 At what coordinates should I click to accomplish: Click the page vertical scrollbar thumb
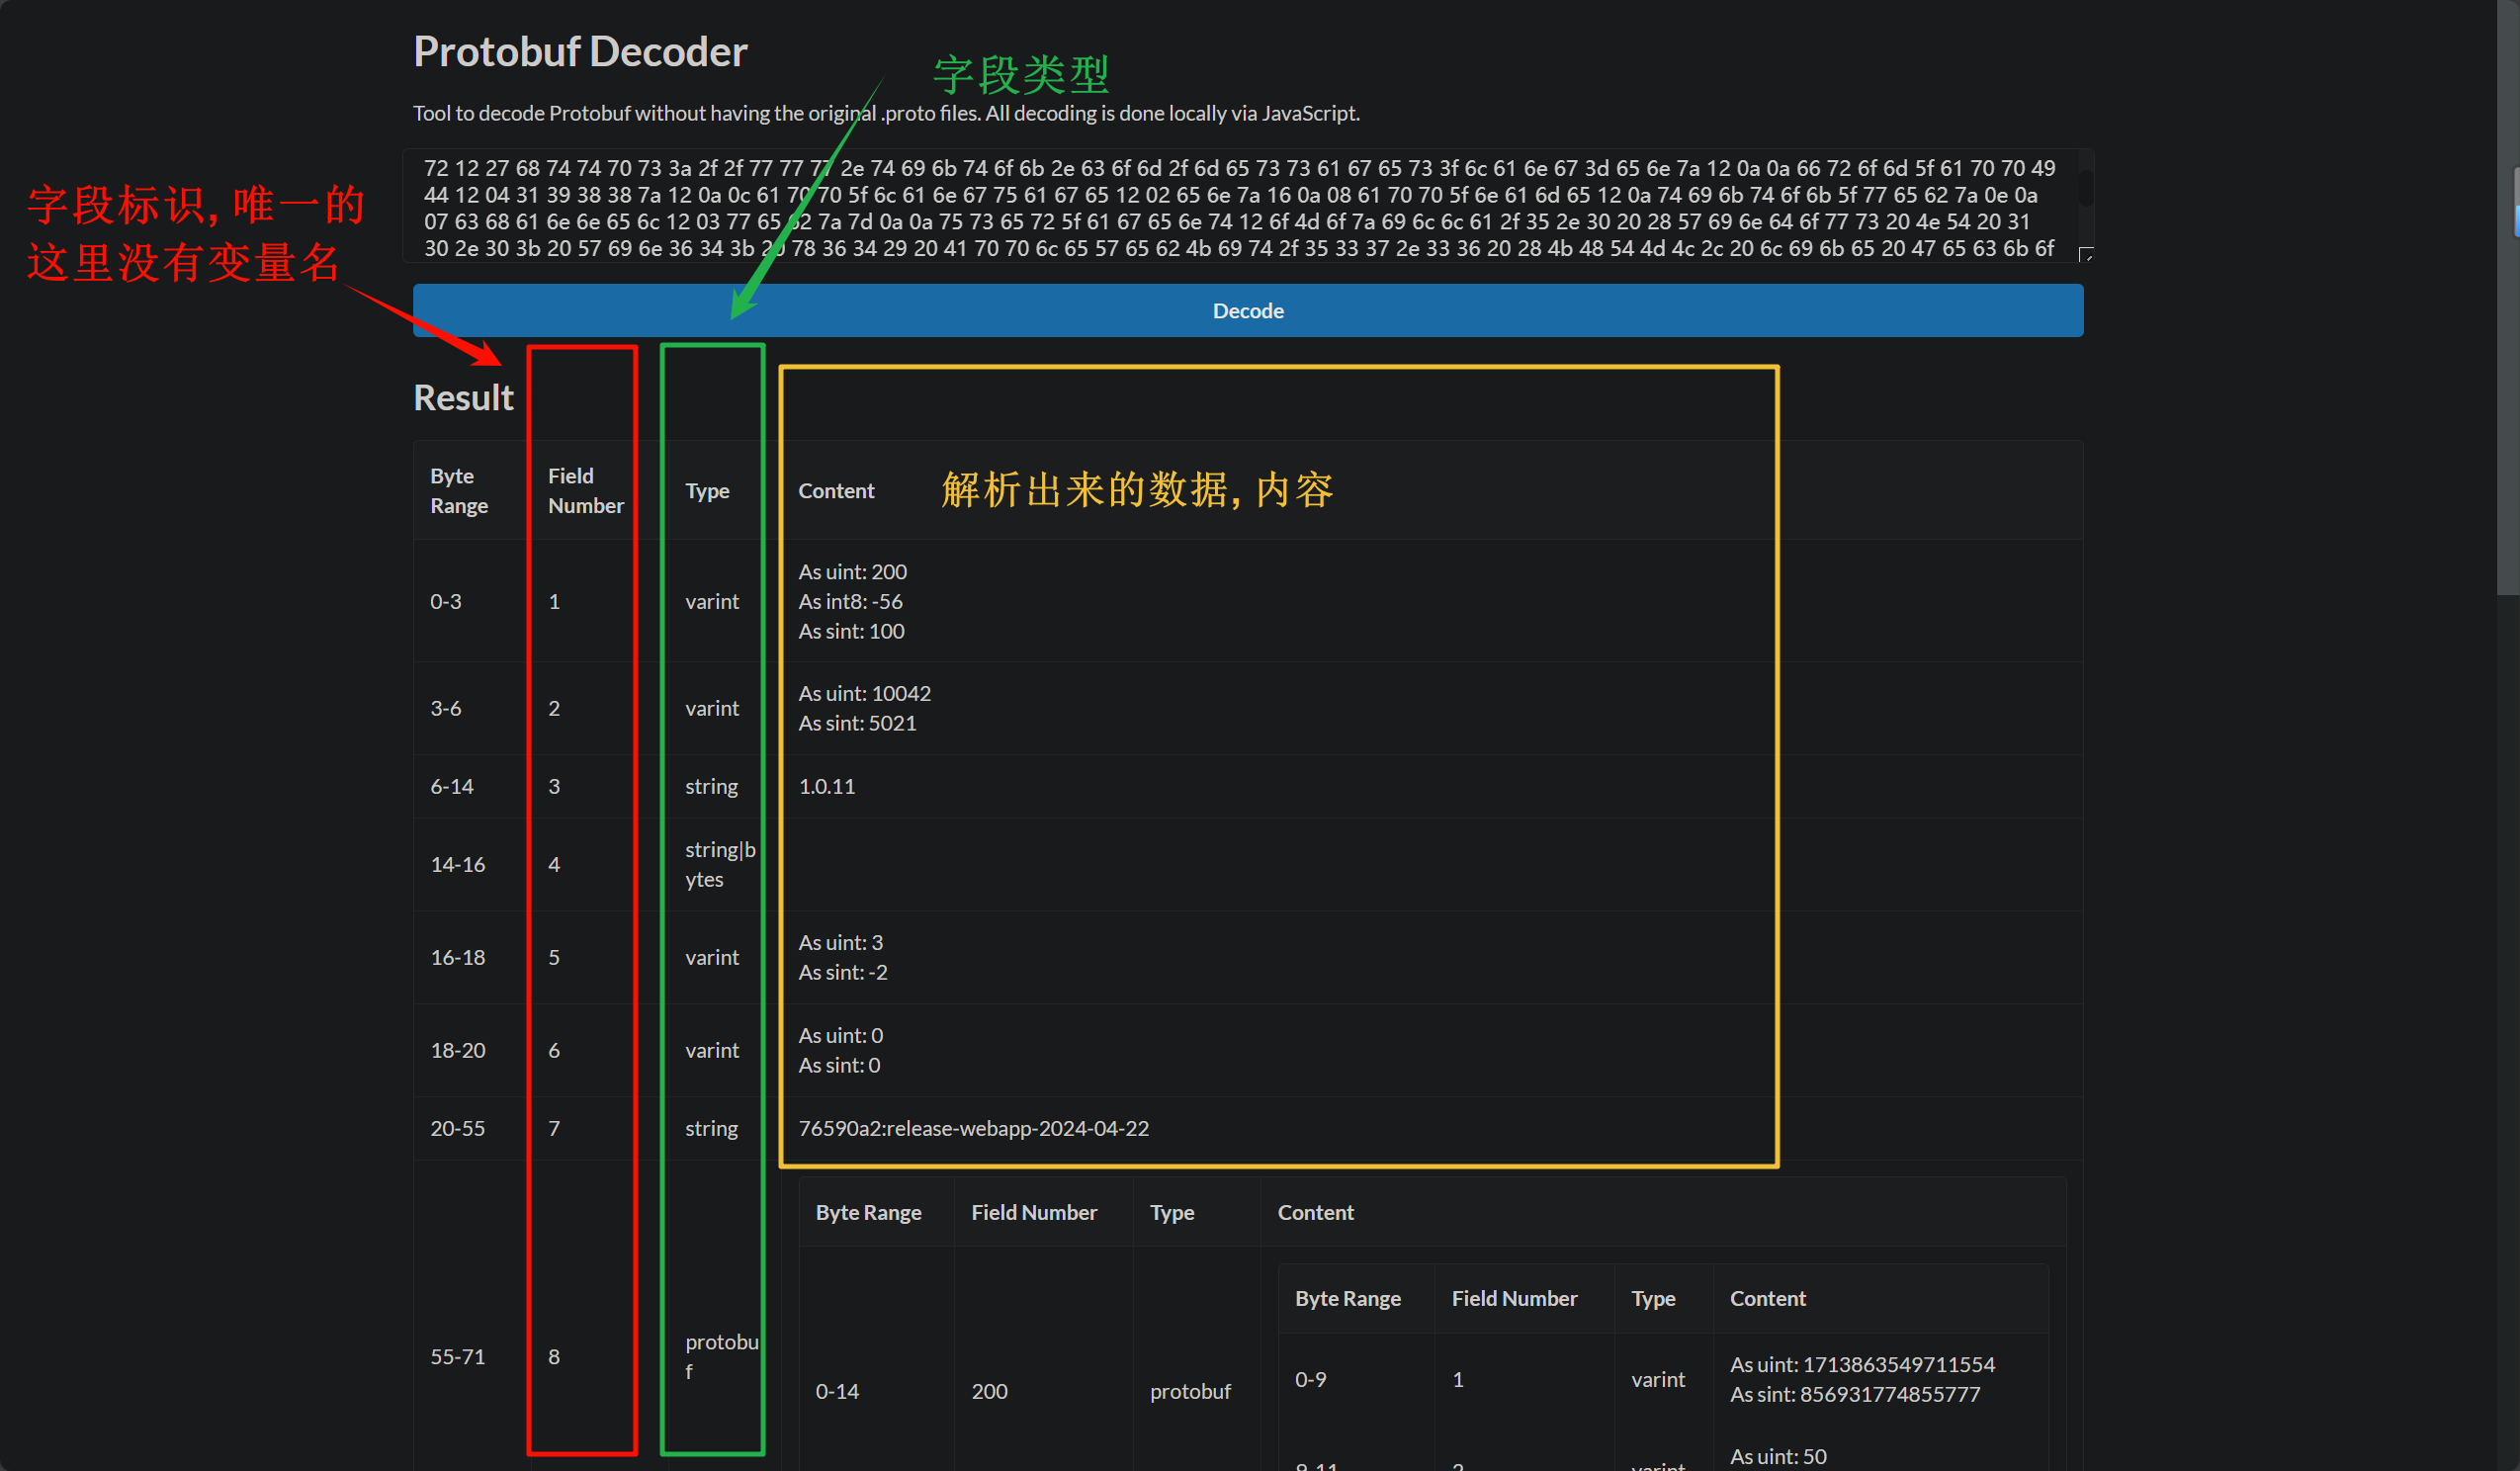pos(2508,298)
